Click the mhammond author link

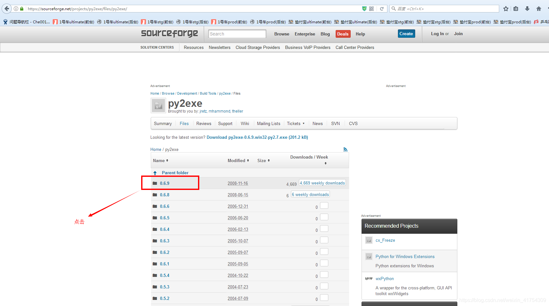point(219,111)
